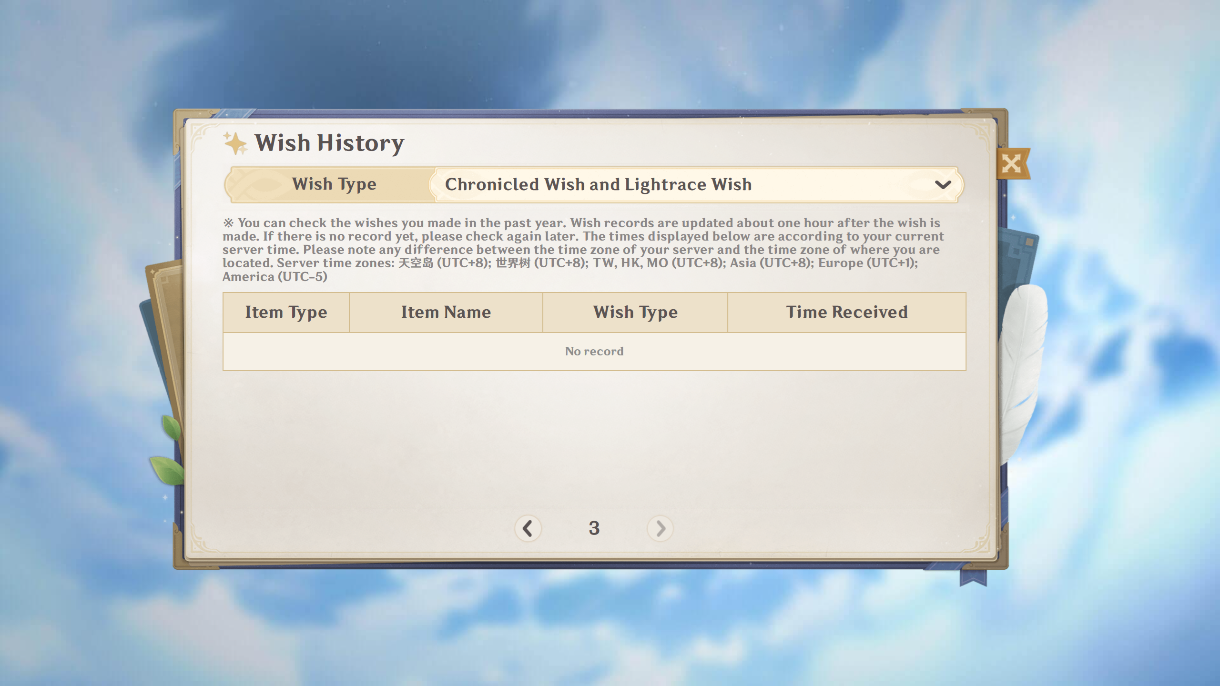
Task: Select the Item Name column header
Action: (446, 313)
